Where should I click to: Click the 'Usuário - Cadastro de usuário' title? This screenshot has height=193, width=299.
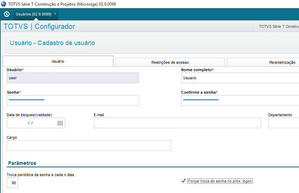click(52, 43)
